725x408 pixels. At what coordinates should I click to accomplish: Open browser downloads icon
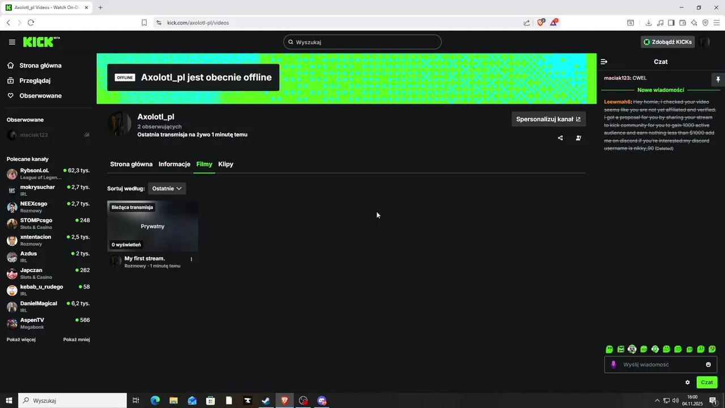click(649, 23)
